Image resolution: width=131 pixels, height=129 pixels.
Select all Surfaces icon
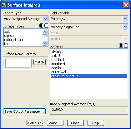pos(121,46)
